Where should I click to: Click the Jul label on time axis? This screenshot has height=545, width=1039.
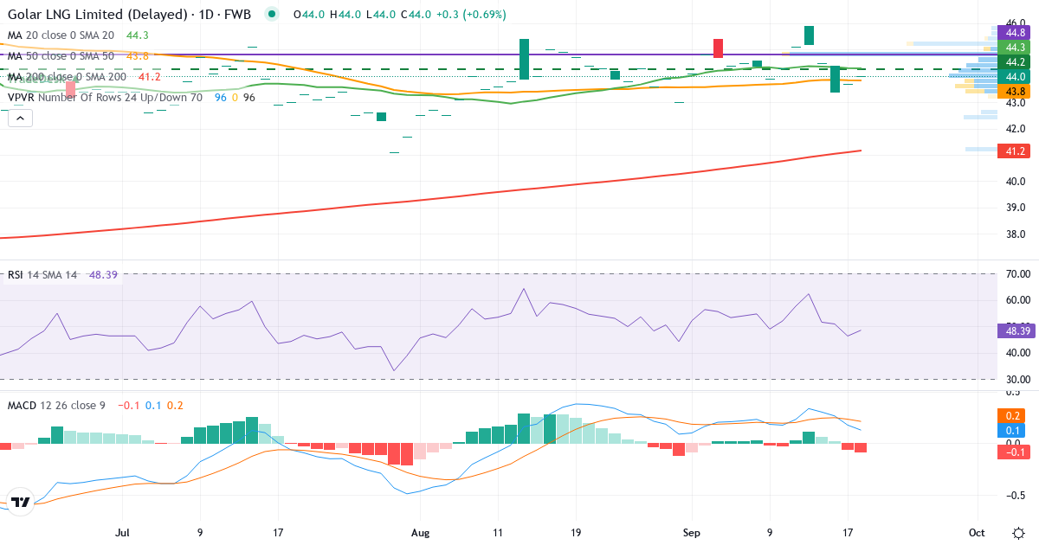pos(123,532)
